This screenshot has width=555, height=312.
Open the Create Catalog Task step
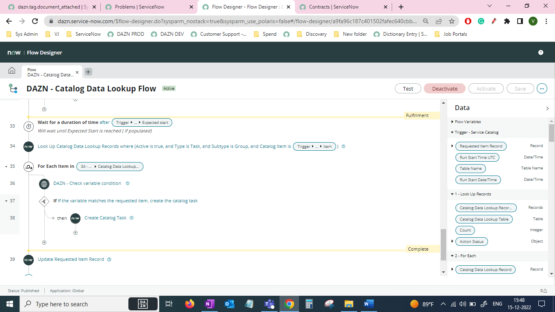[x=106, y=218]
